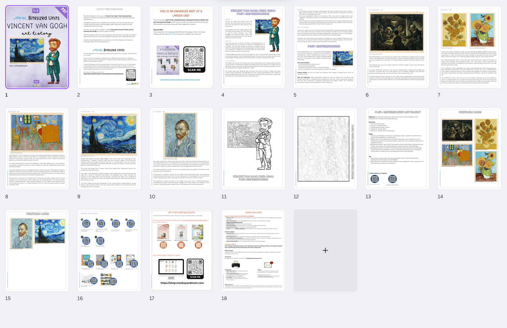507x328 pixels.
Task: Select the Sunflowers paintings page thumbnail
Action: [469, 47]
